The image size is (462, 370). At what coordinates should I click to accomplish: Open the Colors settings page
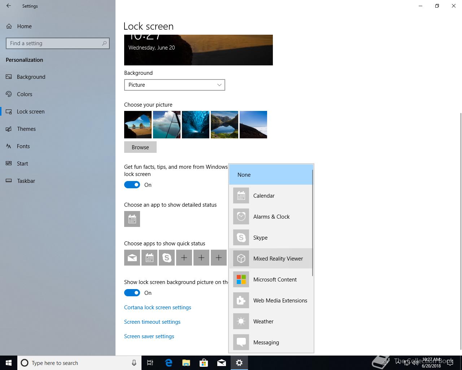pos(58,94)
